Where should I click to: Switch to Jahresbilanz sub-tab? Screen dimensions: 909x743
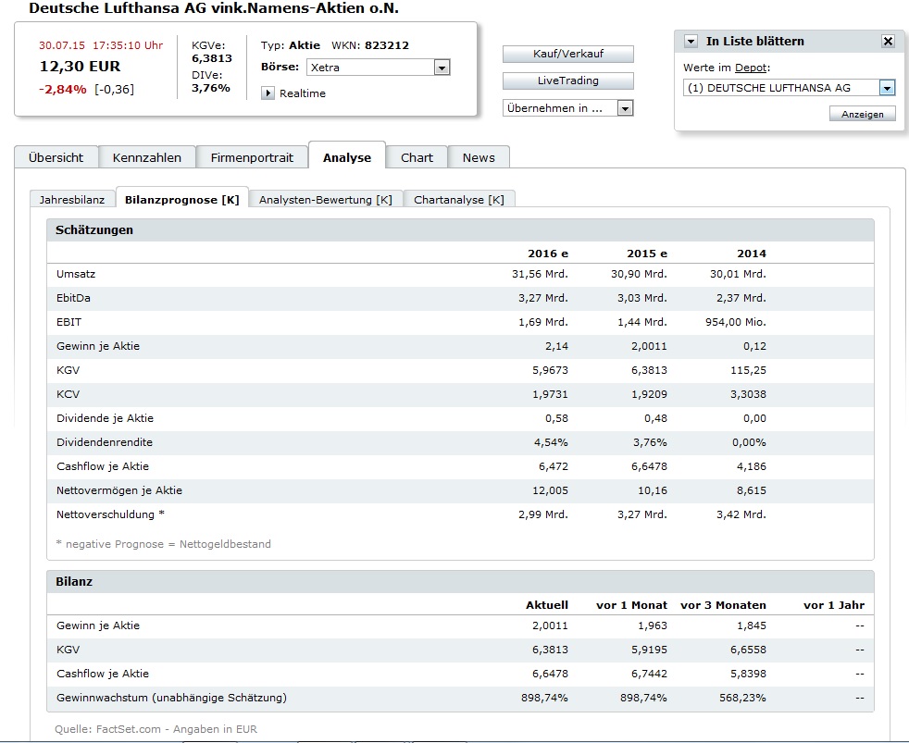pyautogui.click(x=72, y=200)
